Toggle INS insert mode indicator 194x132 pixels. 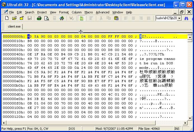(177, 129)
